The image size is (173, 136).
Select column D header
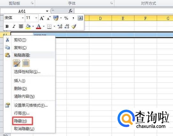(101, 18)
